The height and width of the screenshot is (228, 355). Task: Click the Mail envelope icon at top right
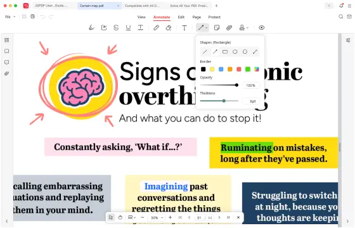[x=349, y=16]
